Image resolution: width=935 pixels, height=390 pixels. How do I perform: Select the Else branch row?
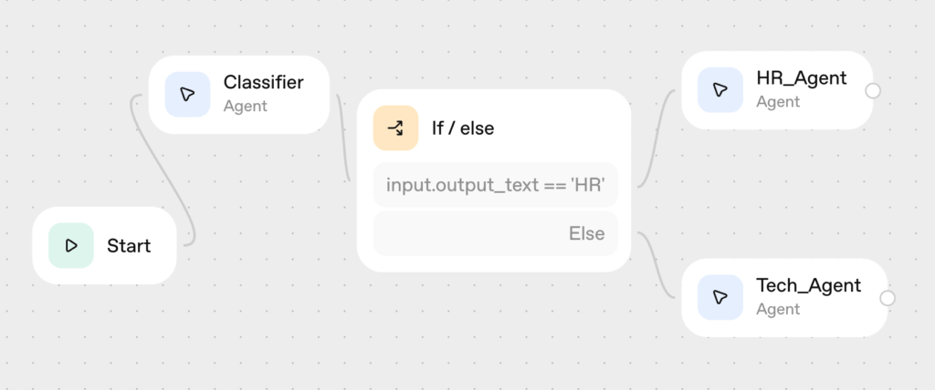click(x=496, y=233)
